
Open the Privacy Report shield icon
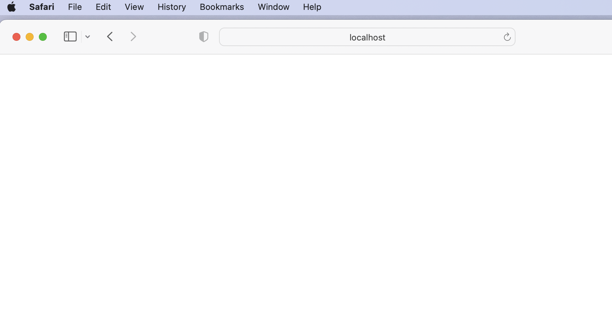click(x=204, y=37)
